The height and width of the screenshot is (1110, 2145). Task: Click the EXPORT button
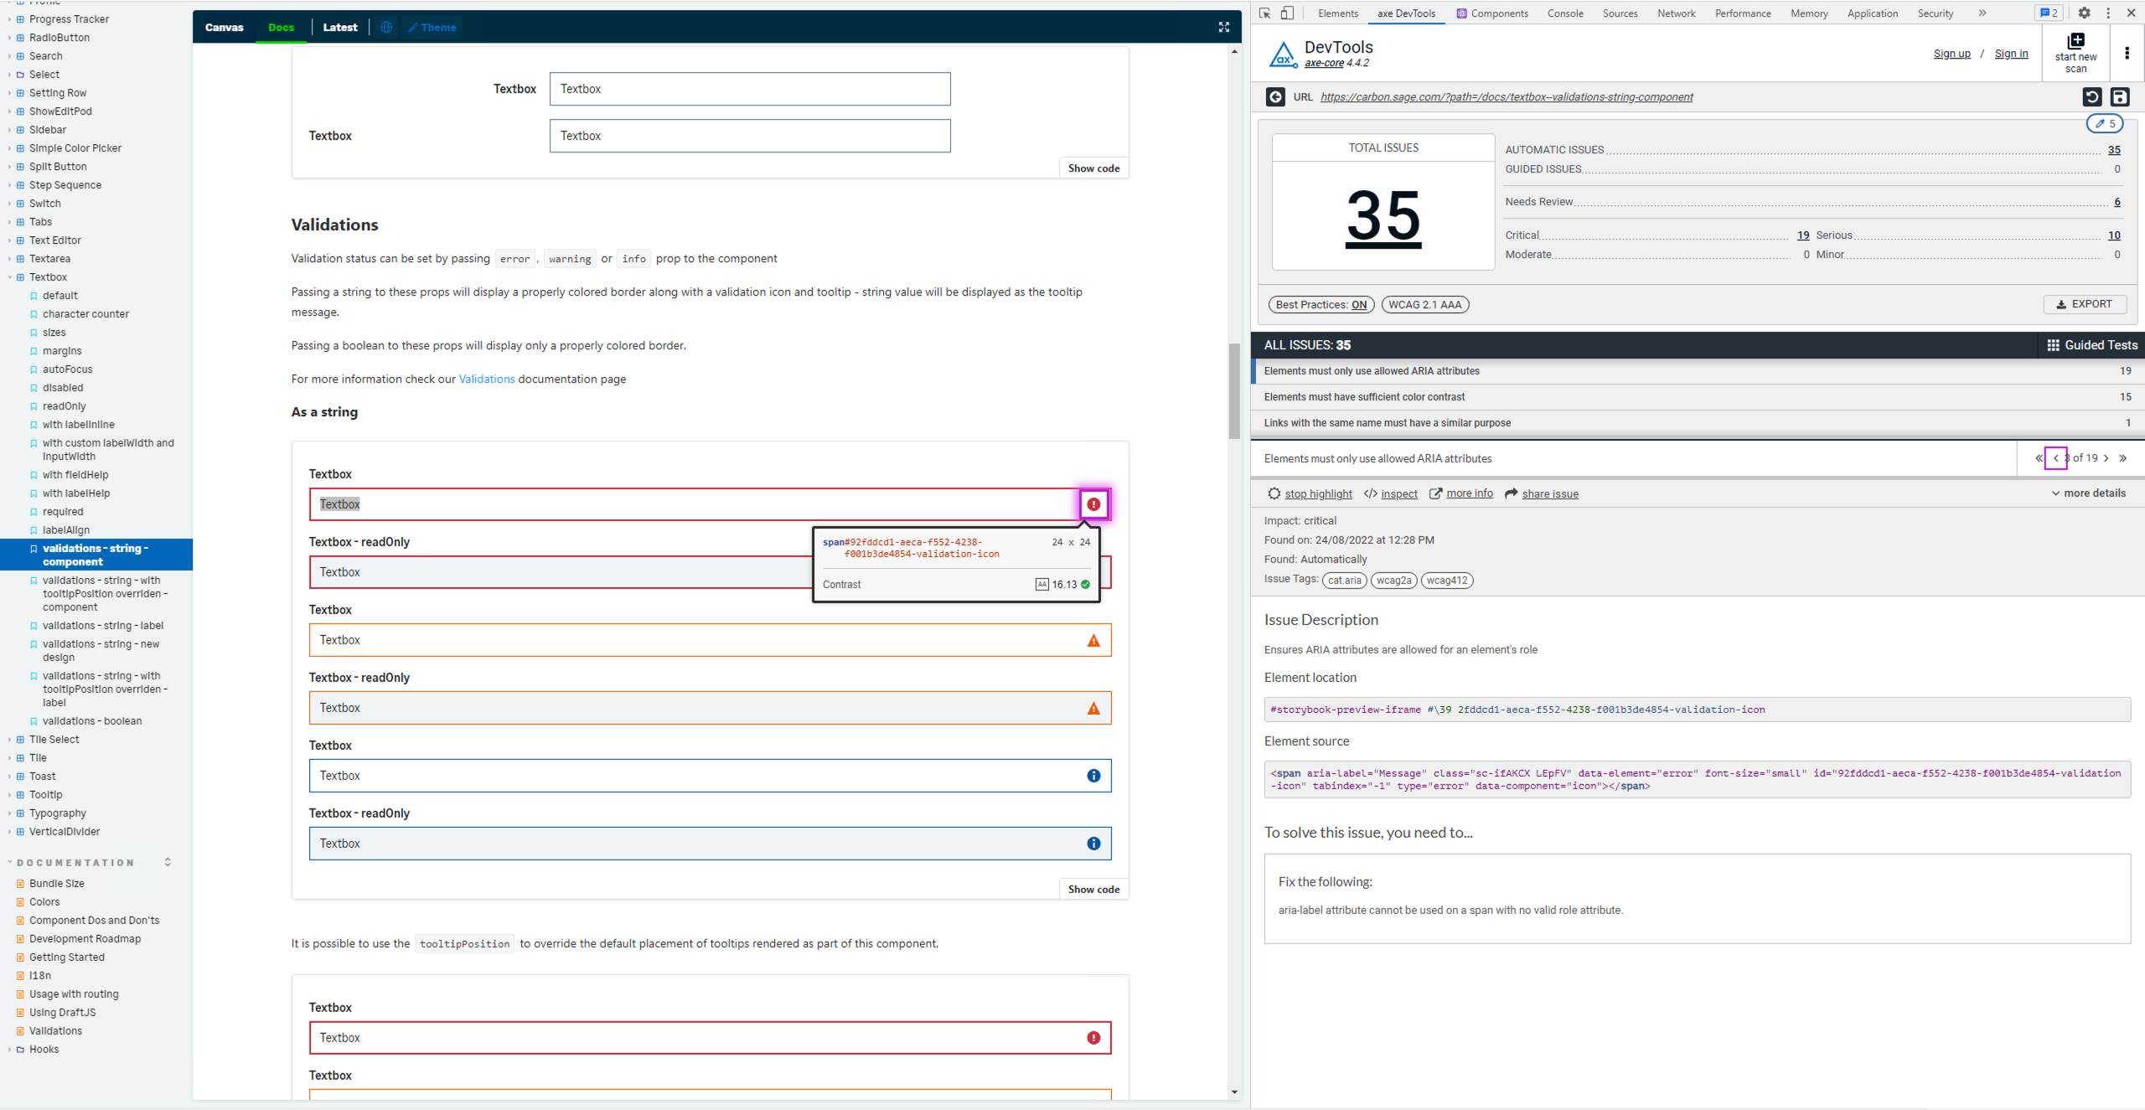tap(2084, 304)
